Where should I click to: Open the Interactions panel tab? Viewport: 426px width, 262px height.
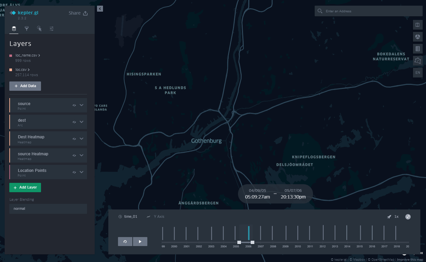(x=39, y=29)
